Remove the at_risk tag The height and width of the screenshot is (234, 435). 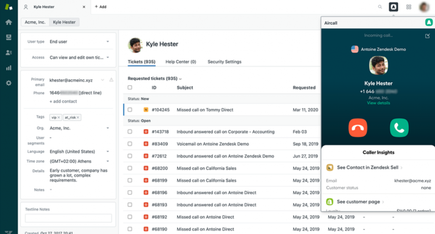pos(78,118)
